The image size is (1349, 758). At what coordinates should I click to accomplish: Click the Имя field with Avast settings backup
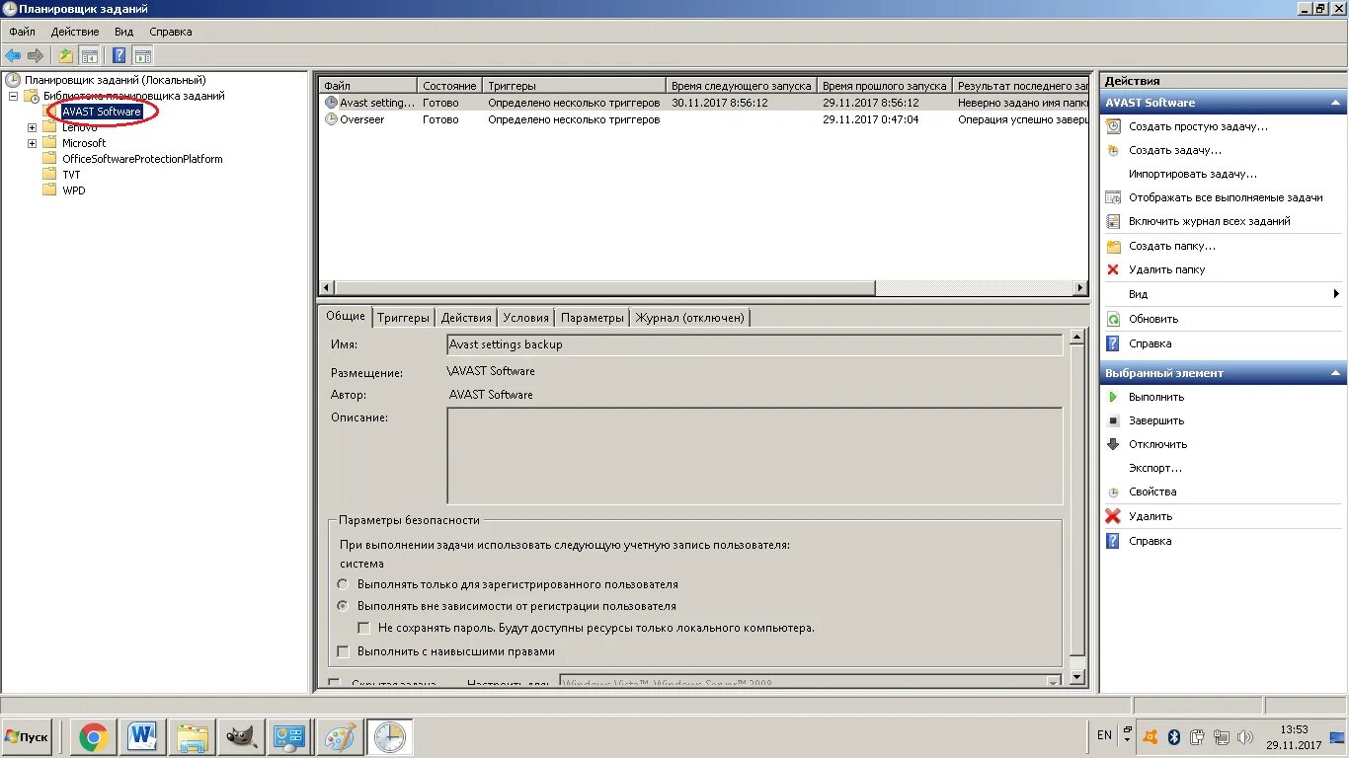[x=754, y=344]
